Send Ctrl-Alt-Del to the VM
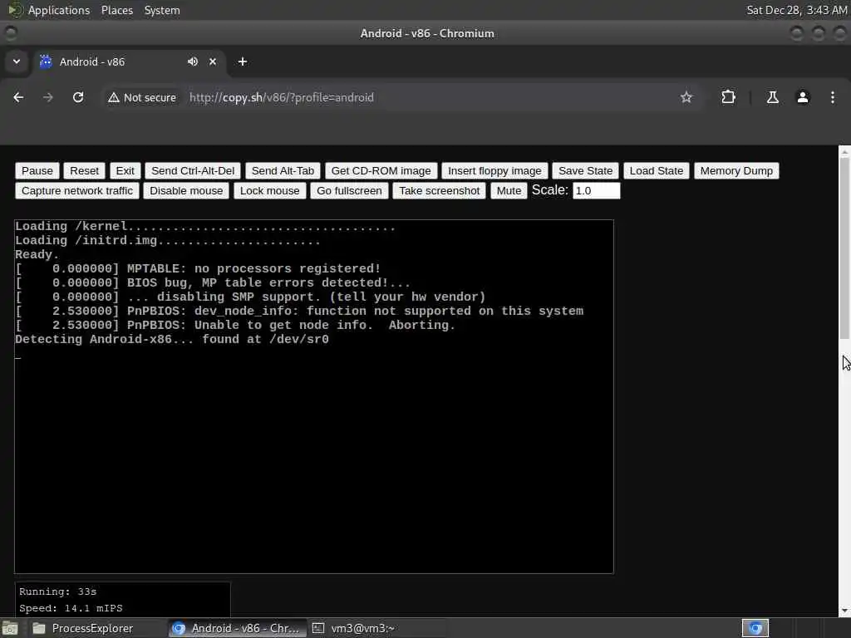Image resolution: width=851 pixels, height=638 pixels. (193, 171)
